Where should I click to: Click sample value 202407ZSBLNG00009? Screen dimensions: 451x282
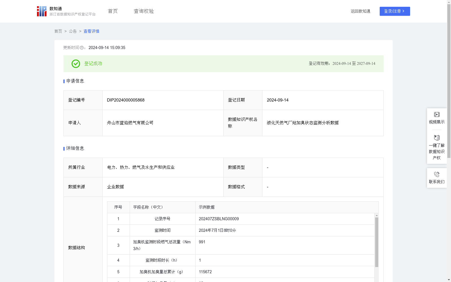[x=219, y=219]
